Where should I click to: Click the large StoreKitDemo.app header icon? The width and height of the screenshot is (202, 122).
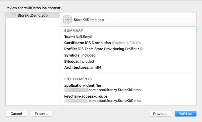[x=67, y=20]
